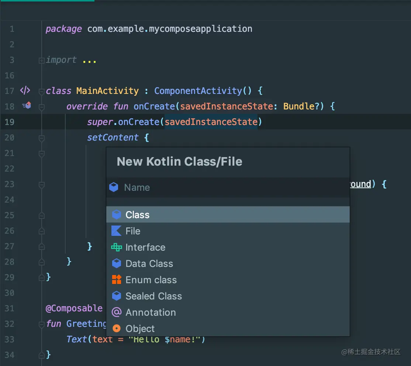Click the orange Object dot icon
The image size is (411, 366).
[116, 328]
